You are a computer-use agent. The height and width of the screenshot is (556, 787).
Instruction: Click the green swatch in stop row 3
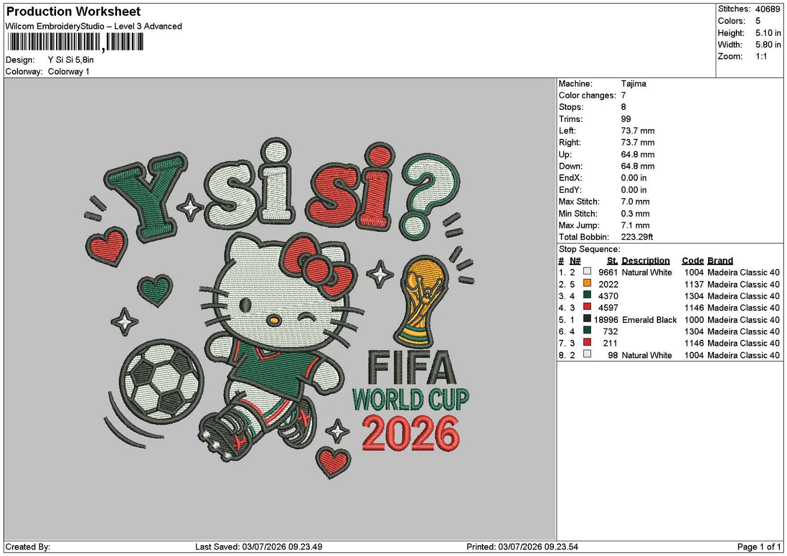(x=587, y=295)
